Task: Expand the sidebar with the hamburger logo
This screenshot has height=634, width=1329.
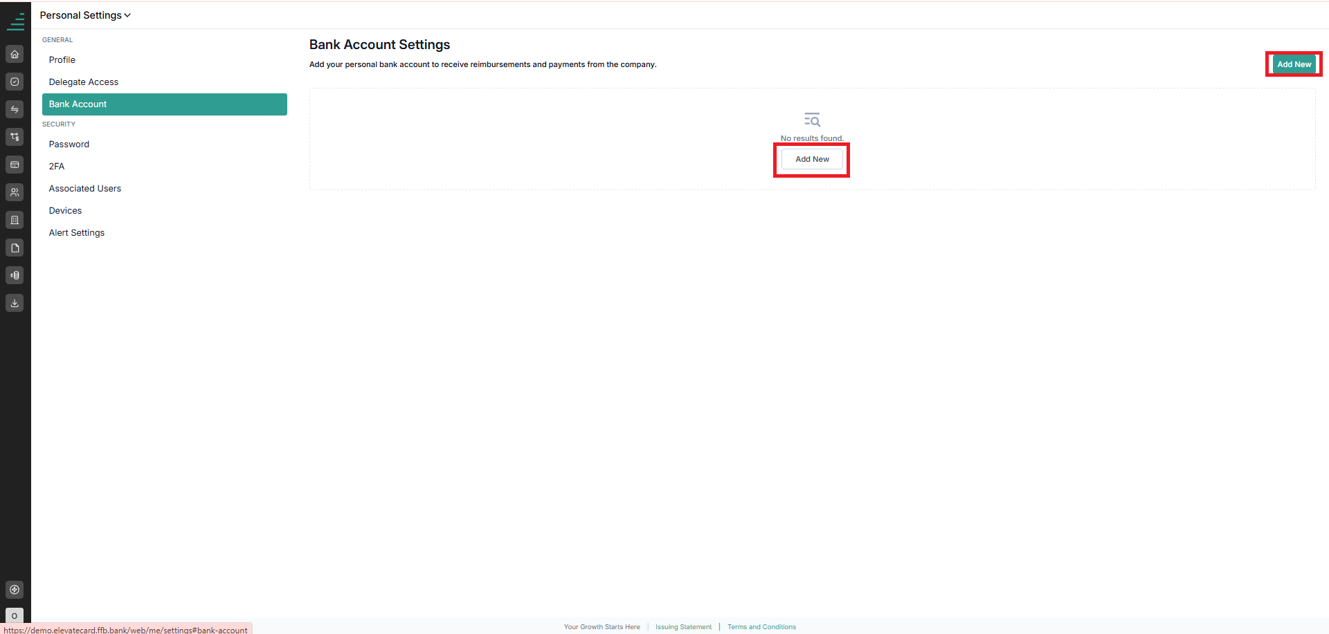Action: (15, 21)
